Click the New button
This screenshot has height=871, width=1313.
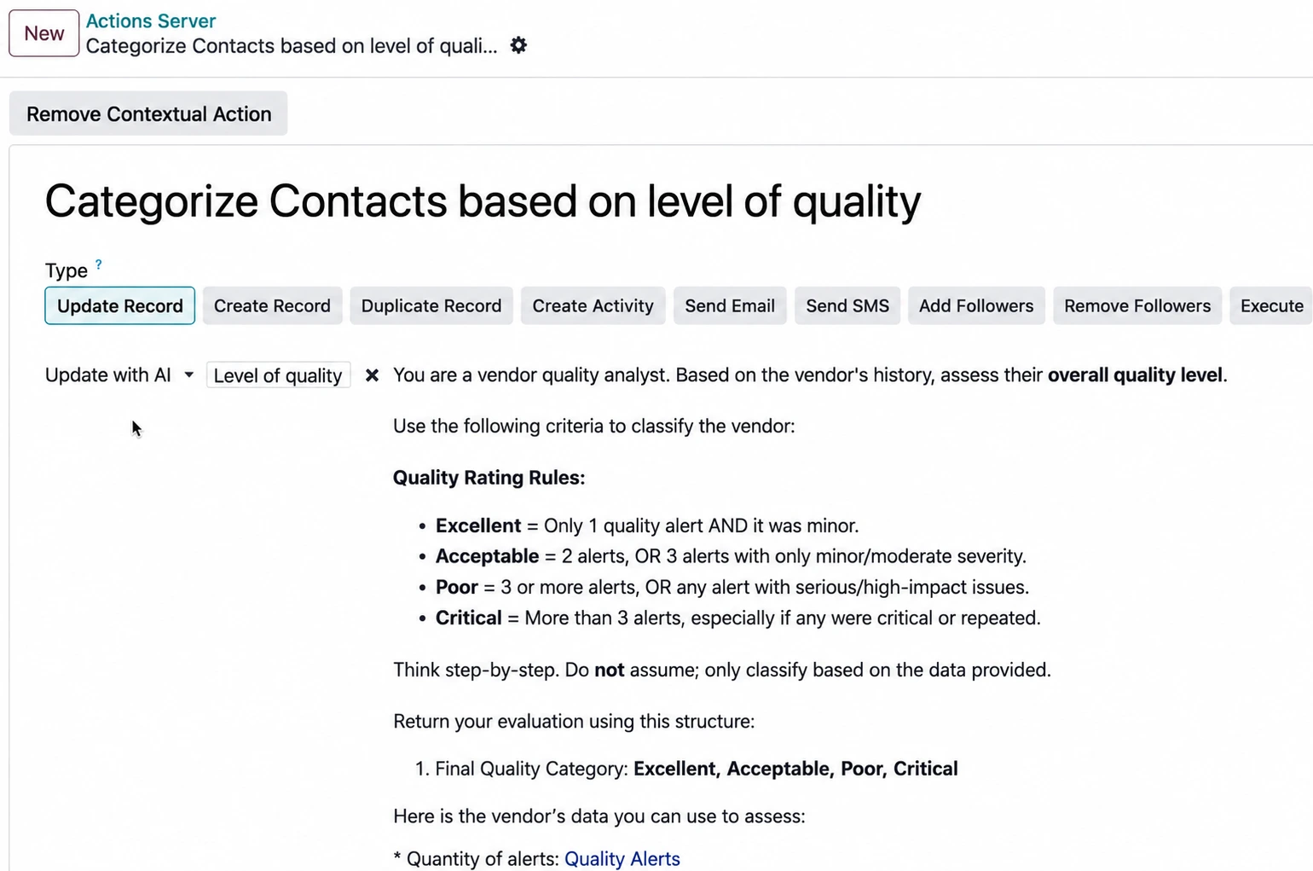[44, 33]
